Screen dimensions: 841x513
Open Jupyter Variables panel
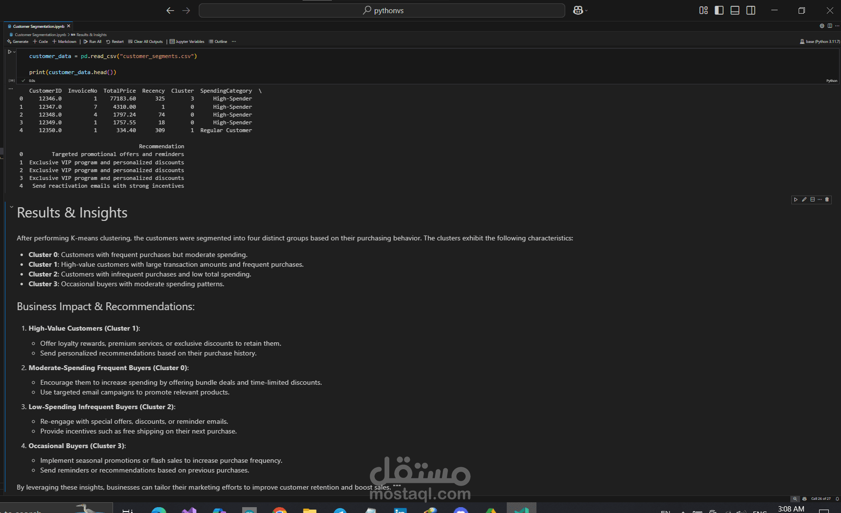pyautogui.click(x=187, y=41)
